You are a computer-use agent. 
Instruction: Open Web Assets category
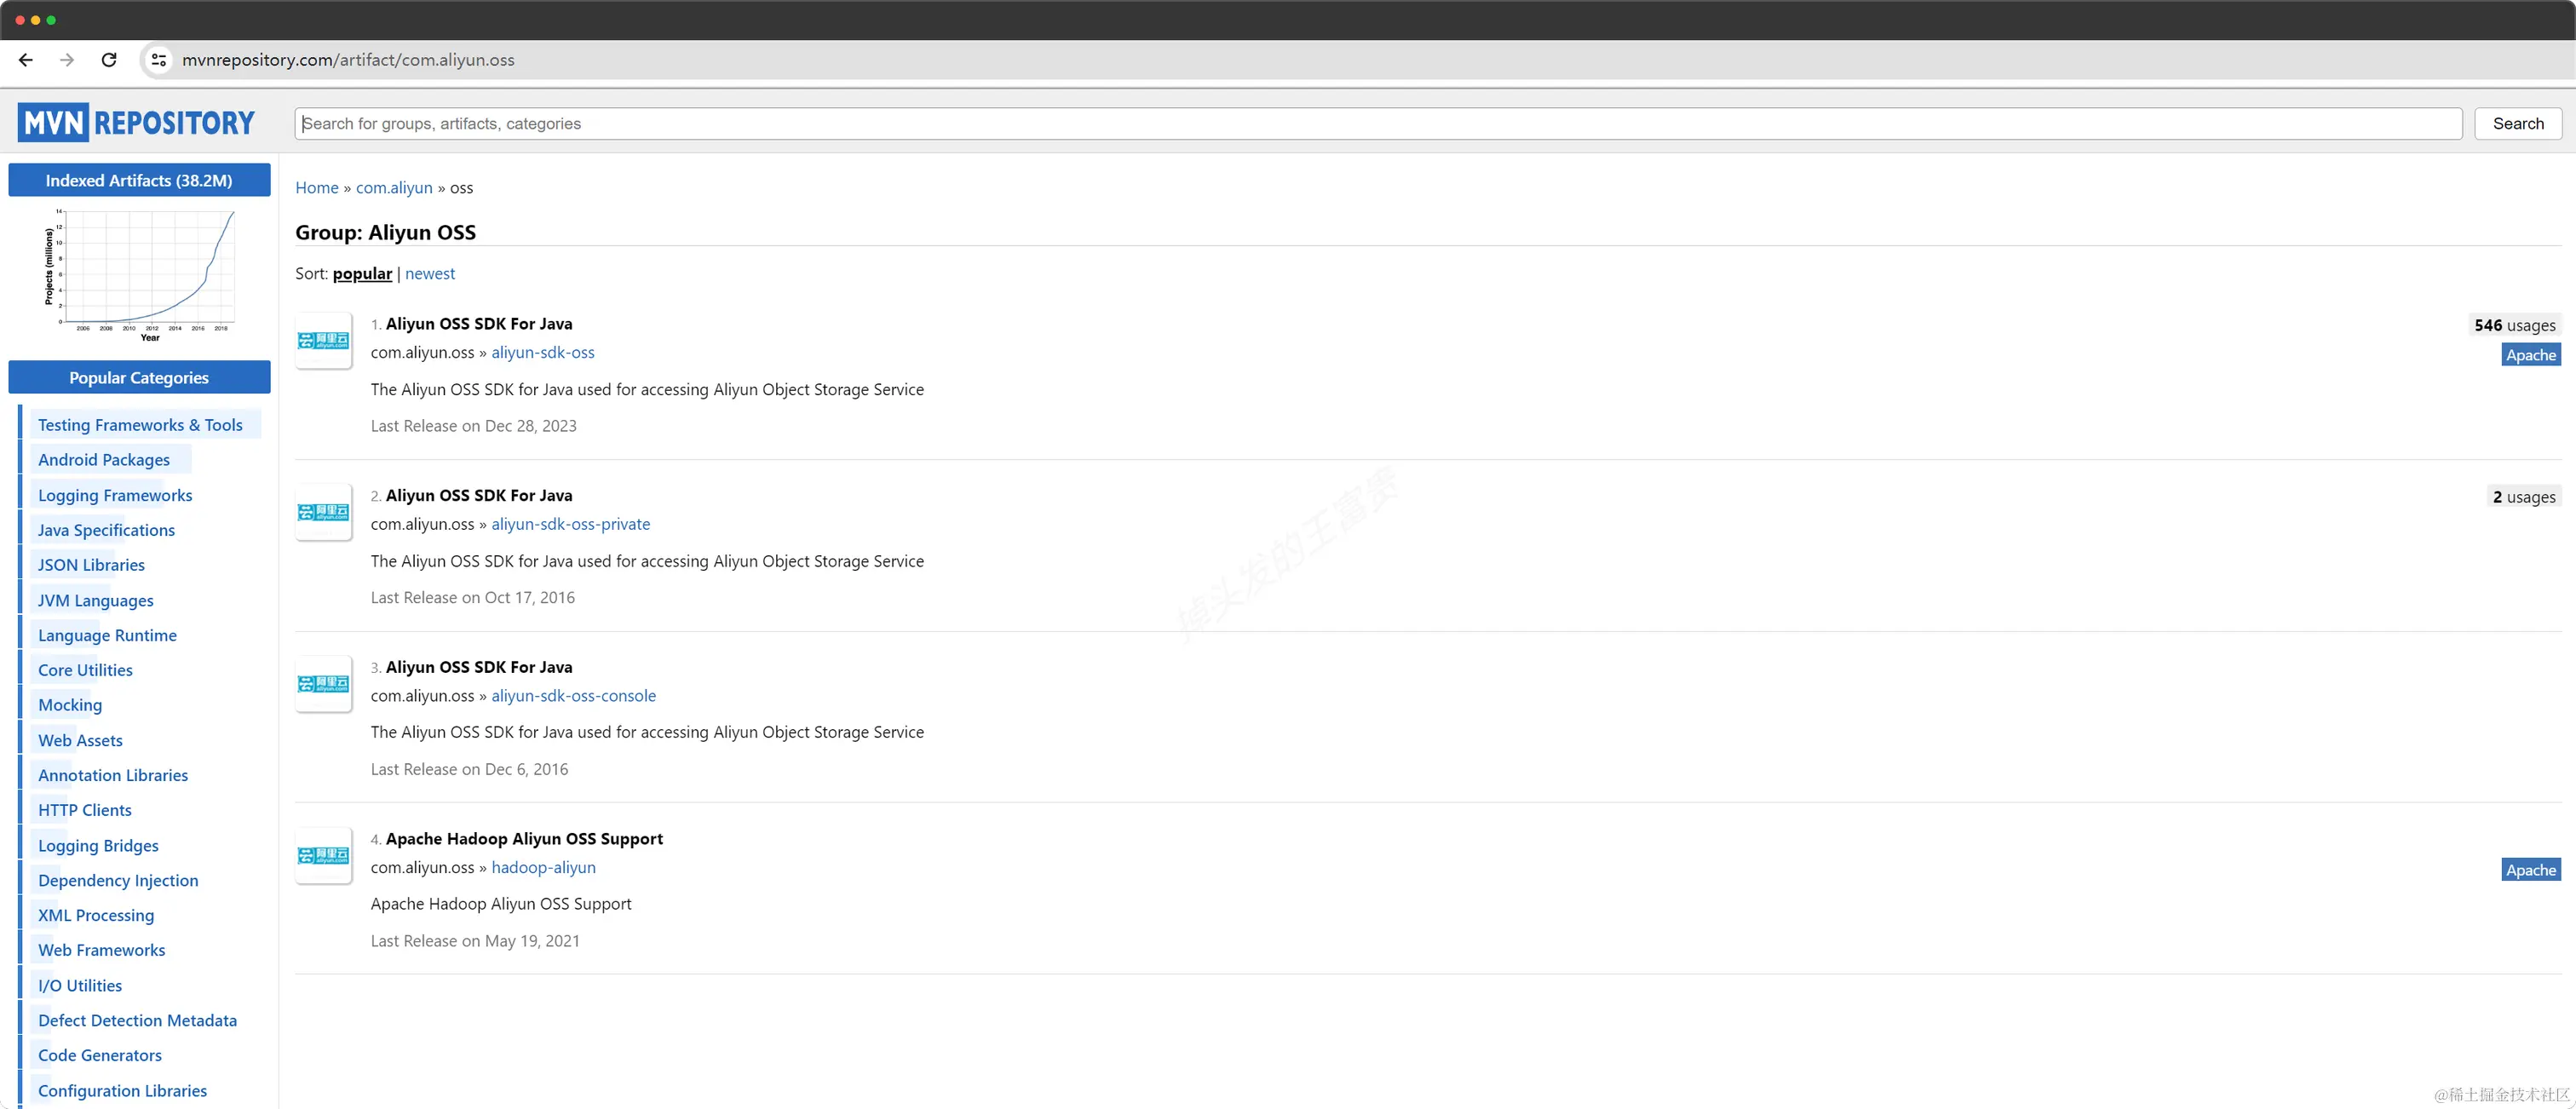[x=80, y=740]
